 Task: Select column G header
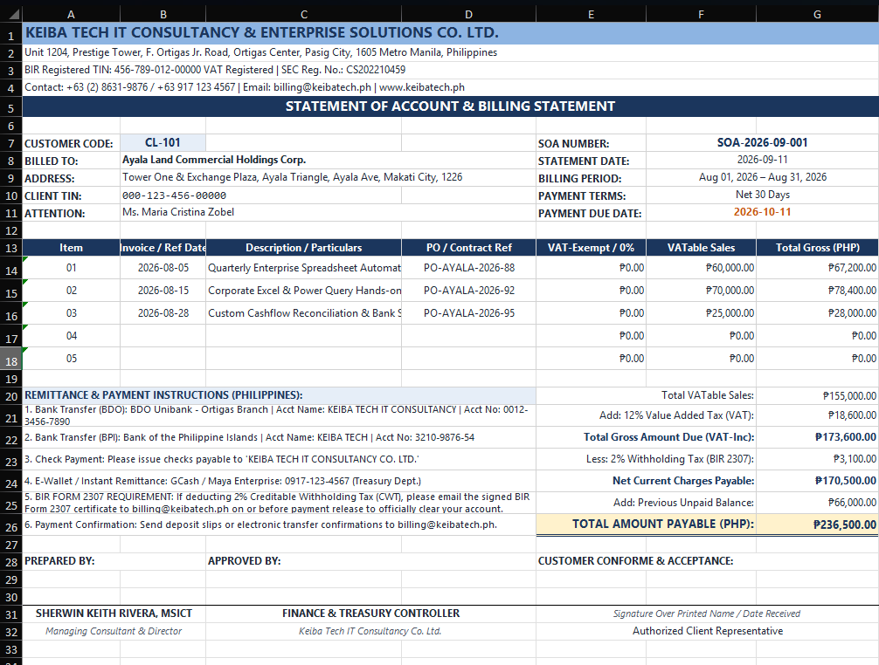coord(817,14)
